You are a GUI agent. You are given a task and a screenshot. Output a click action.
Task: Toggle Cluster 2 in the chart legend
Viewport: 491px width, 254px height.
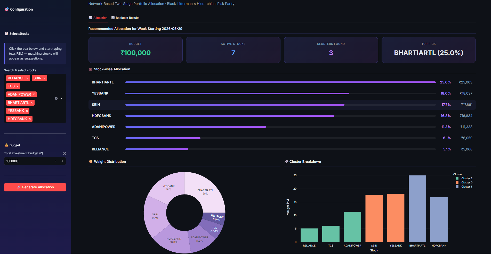pos(464,179)
